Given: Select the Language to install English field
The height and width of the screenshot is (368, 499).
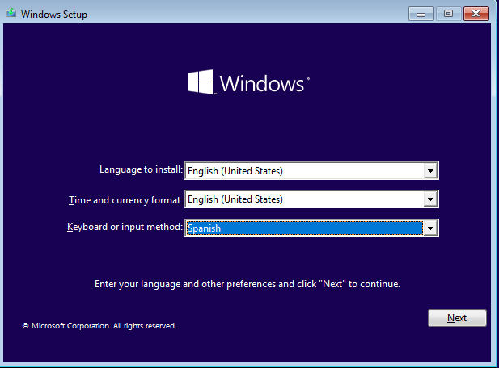Looking at the screenshot, I should pos(304,171).
